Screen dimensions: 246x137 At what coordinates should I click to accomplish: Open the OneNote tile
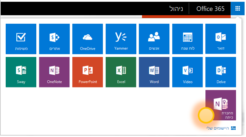point(54,72)
